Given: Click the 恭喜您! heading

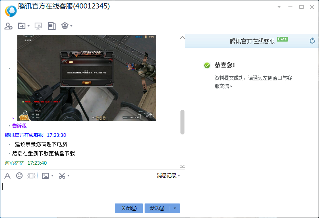Looking at the screenshot, I should tap(225, 65).
